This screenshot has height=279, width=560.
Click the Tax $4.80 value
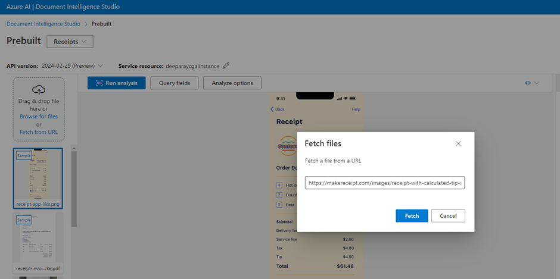[x=348, y=248]
